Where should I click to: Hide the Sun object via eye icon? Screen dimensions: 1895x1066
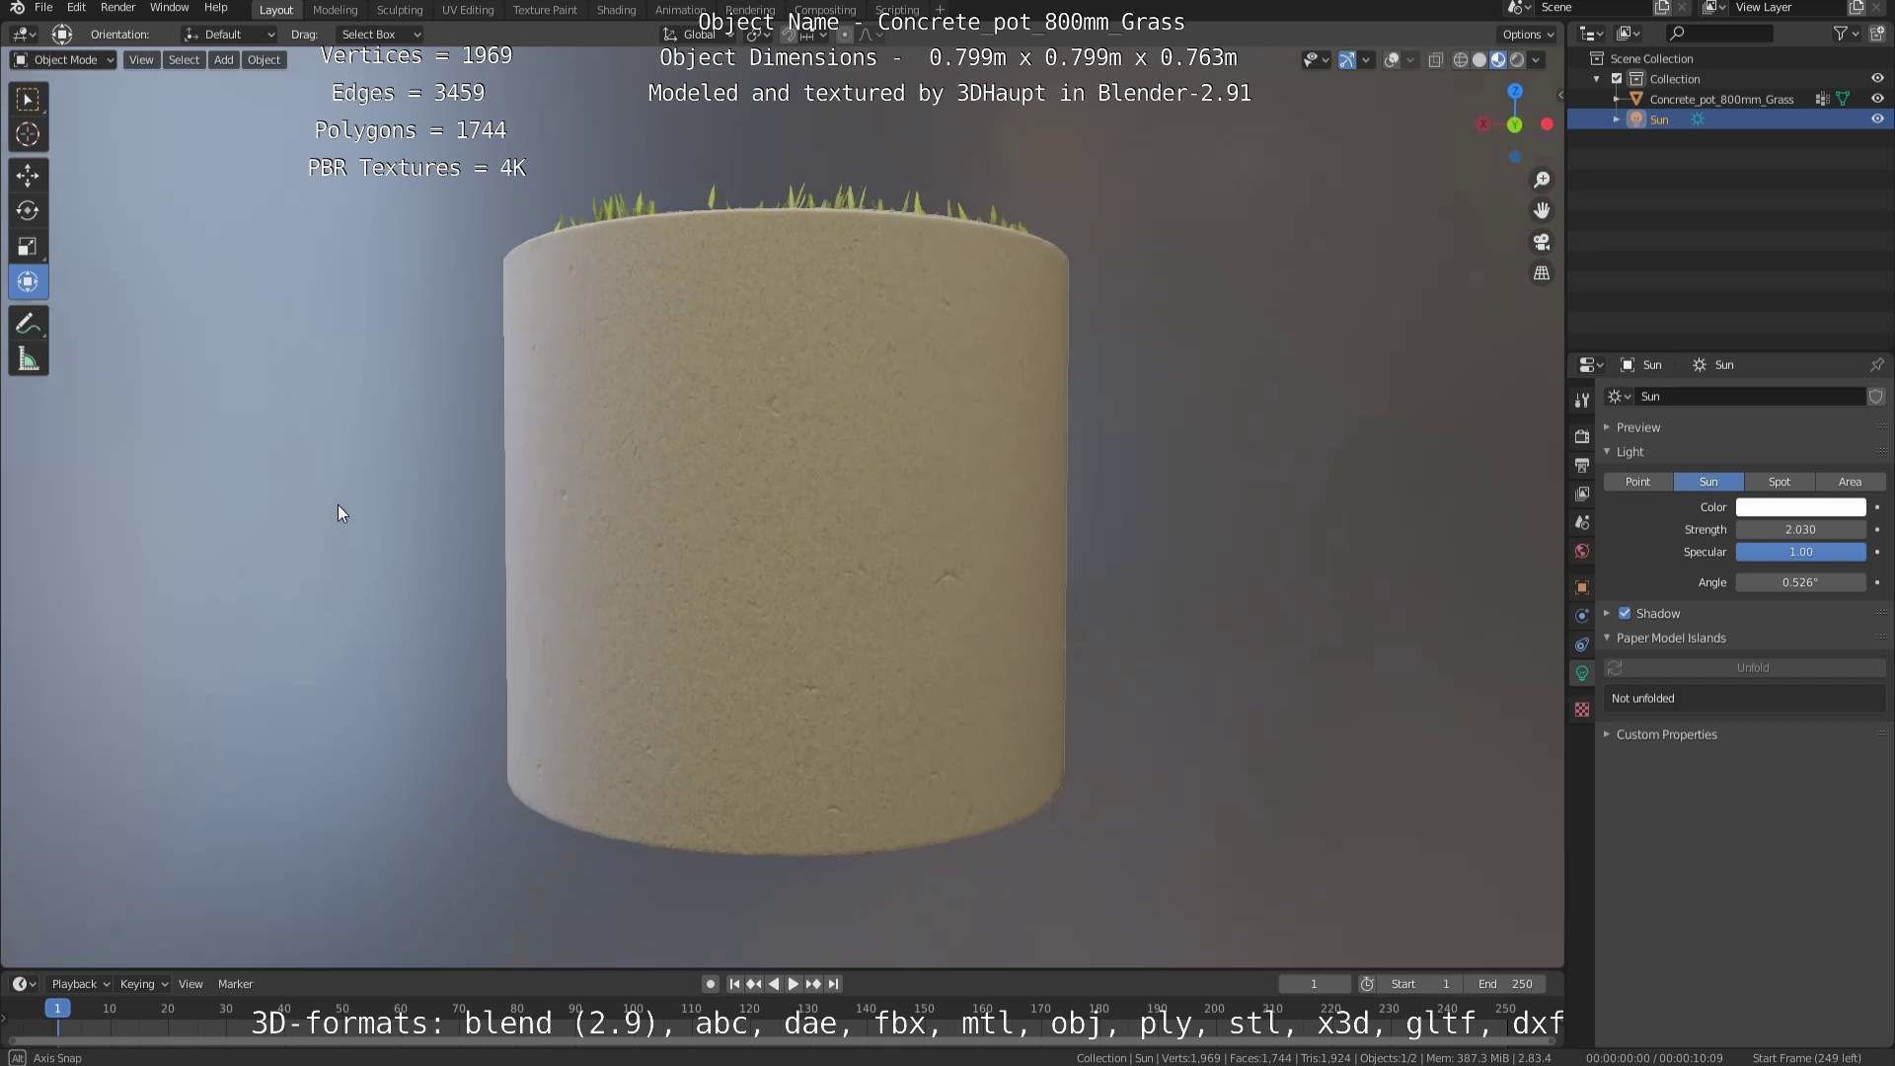coord(1876,119)
